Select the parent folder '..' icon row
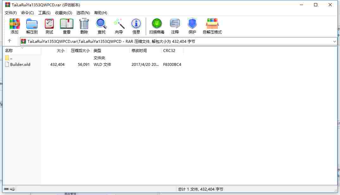The image size is (340, 195). coord(7,58)
